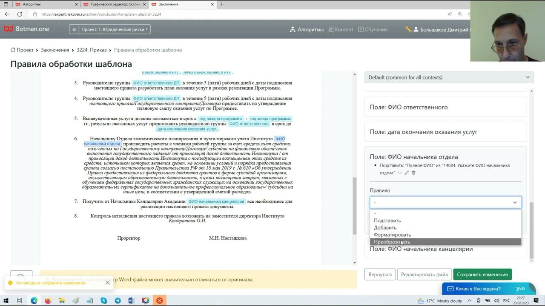Viewport: 545px width, 306px height.
Task: Go to Проект in the breadcrumb
Action: [25, 50]
